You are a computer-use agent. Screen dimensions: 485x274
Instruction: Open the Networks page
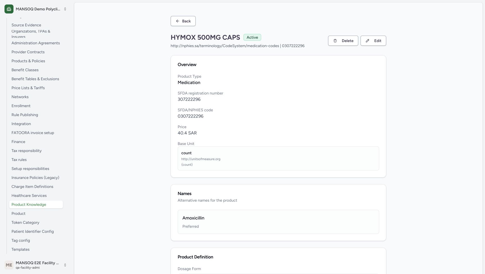[x=20, y=97]
